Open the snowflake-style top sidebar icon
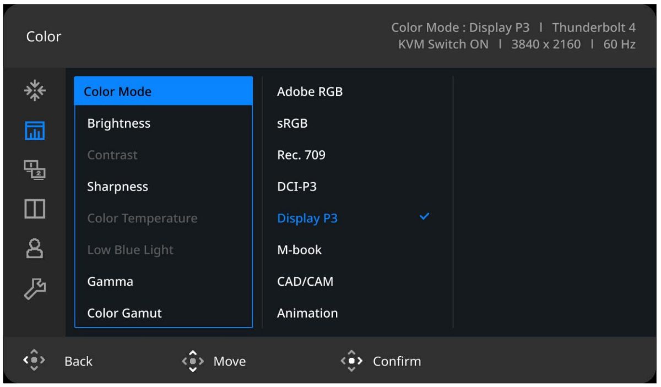This screenshot has height=387, width=661. click(x=34, y=91)
